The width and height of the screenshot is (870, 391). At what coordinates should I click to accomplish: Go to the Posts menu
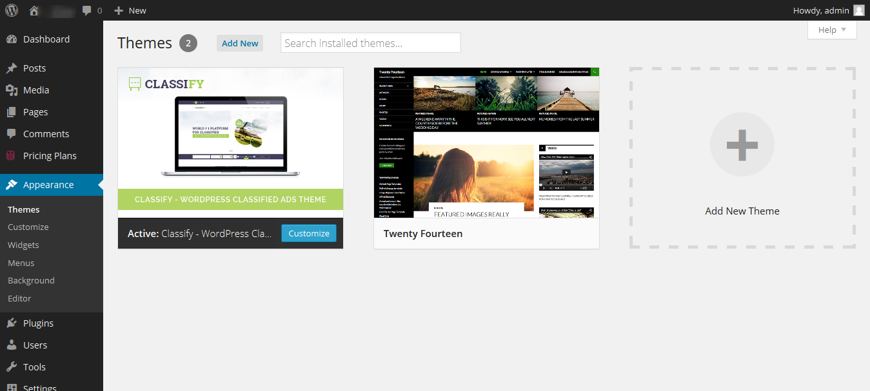[52, 68]
